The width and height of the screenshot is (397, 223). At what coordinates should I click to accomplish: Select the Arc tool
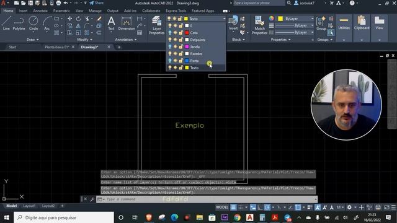coord(47,23)
